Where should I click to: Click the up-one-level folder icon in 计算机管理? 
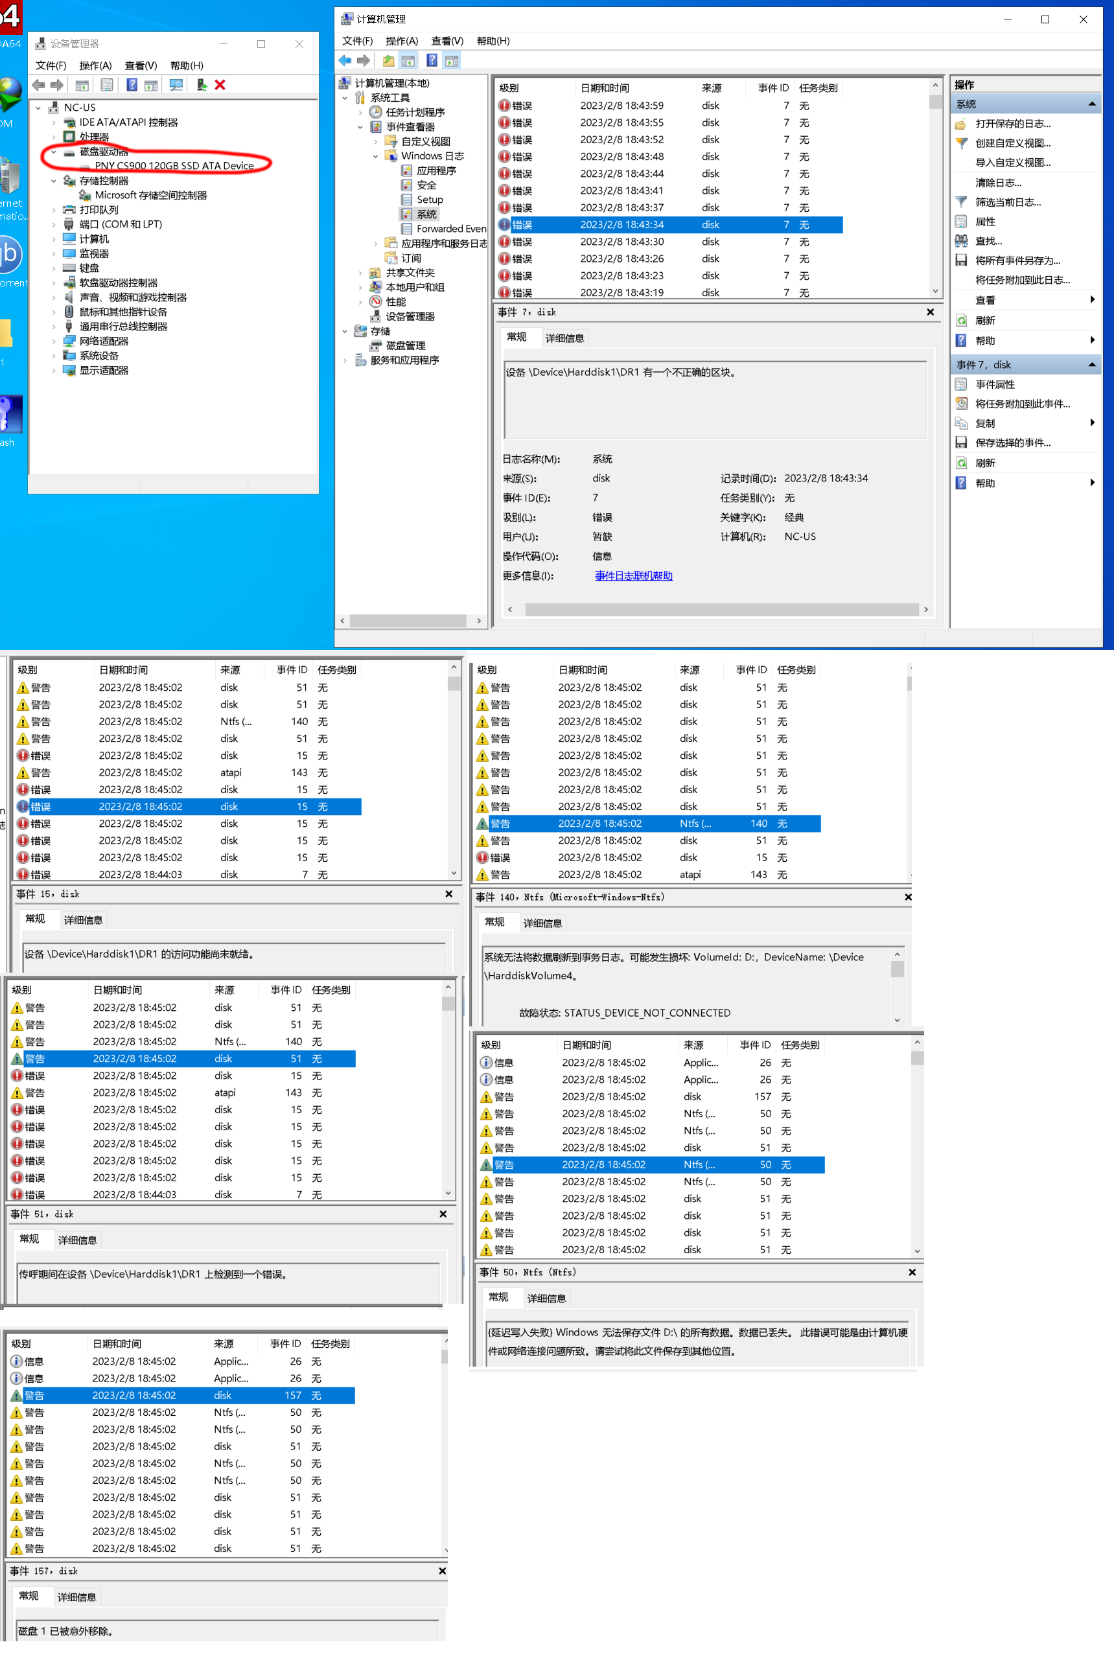pos(389,61)
